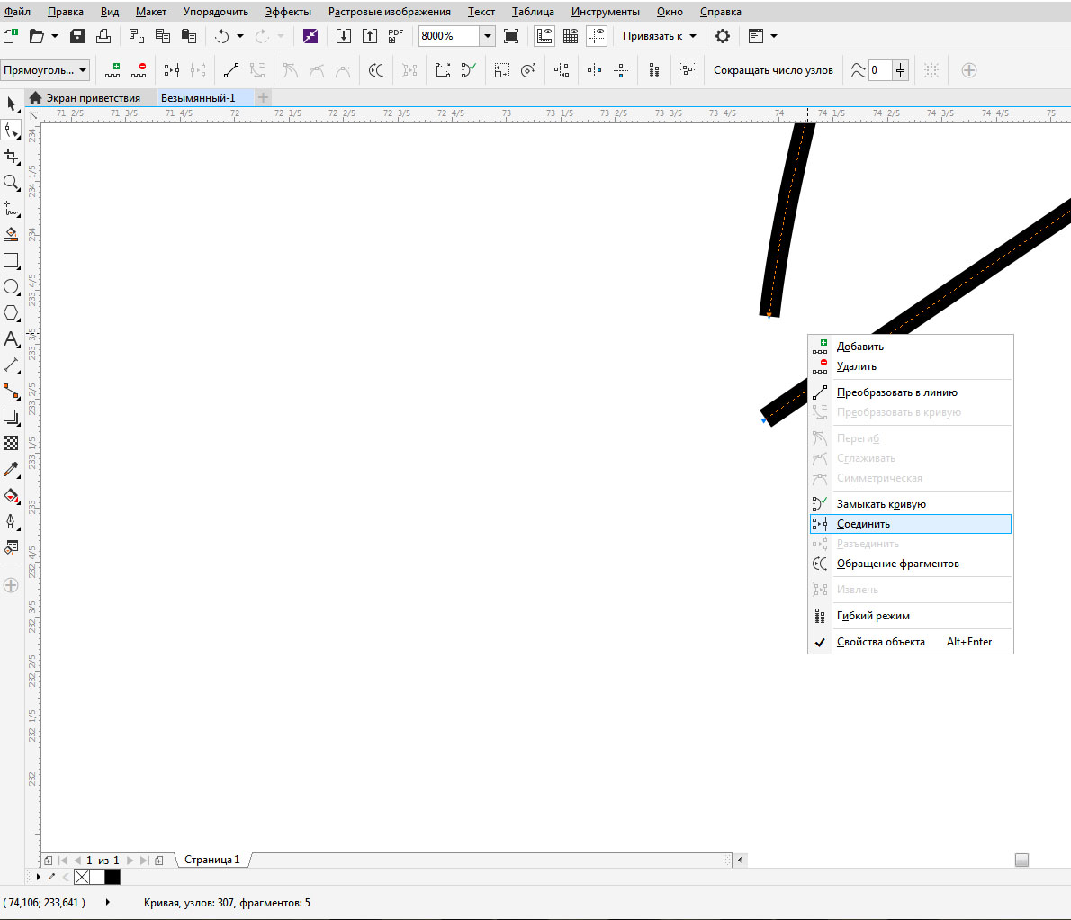The height and width of the screenshot is (920, 1071).
Task: Open the 'Эффекты' menu
Action: 288,12
